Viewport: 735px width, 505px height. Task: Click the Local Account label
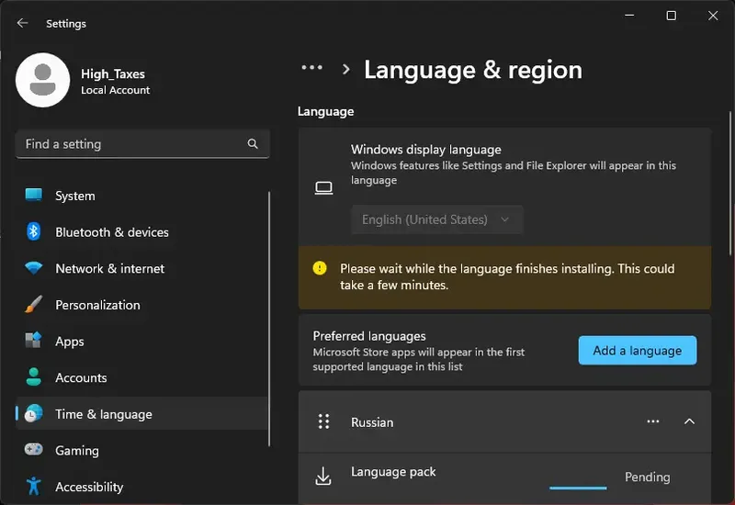(x=116, y=90)
